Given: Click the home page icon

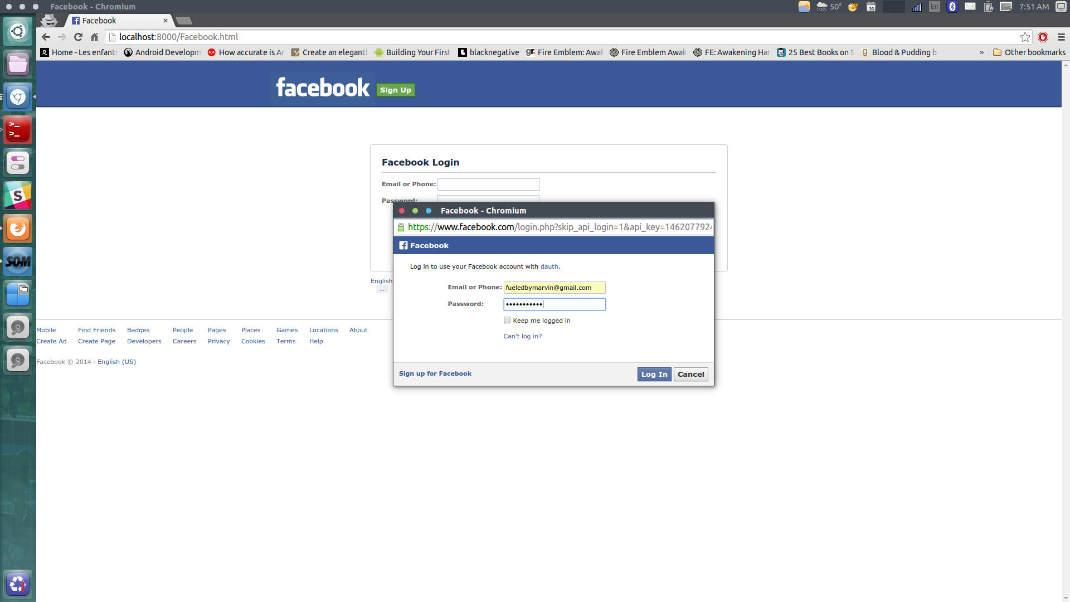Looking at the screenshot, I should tap(94, 37).
